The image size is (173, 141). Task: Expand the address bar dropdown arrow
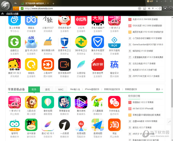click(156, 8)
